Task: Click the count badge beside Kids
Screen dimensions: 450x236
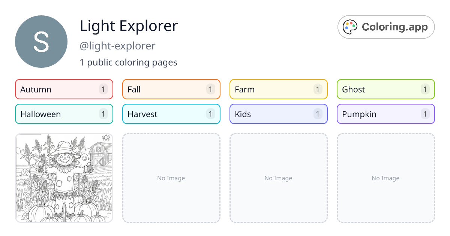Action: click(x=318, y=114)
